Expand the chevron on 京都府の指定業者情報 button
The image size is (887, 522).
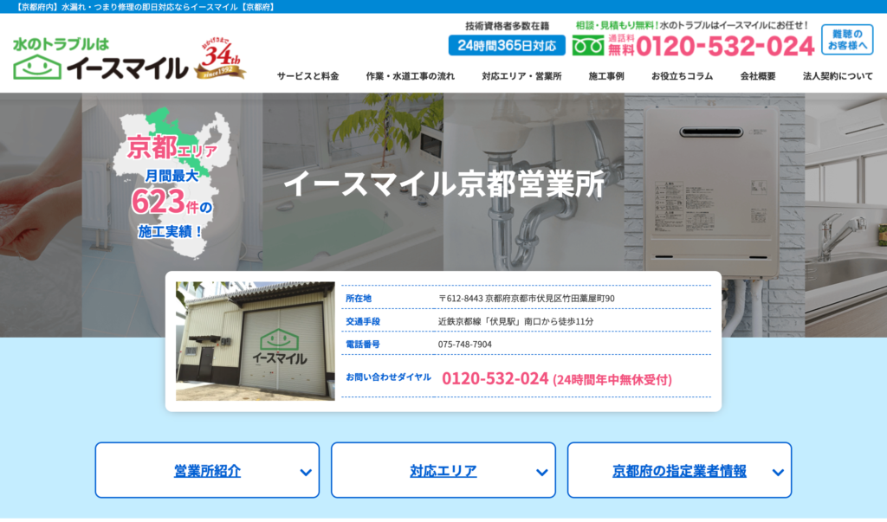click(779, 473)
